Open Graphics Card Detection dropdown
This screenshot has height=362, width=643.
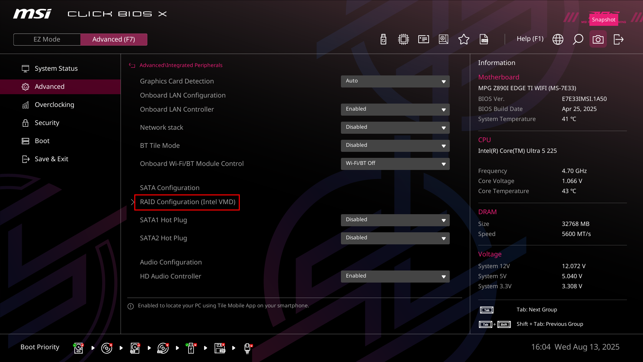(x=395, y=81)
